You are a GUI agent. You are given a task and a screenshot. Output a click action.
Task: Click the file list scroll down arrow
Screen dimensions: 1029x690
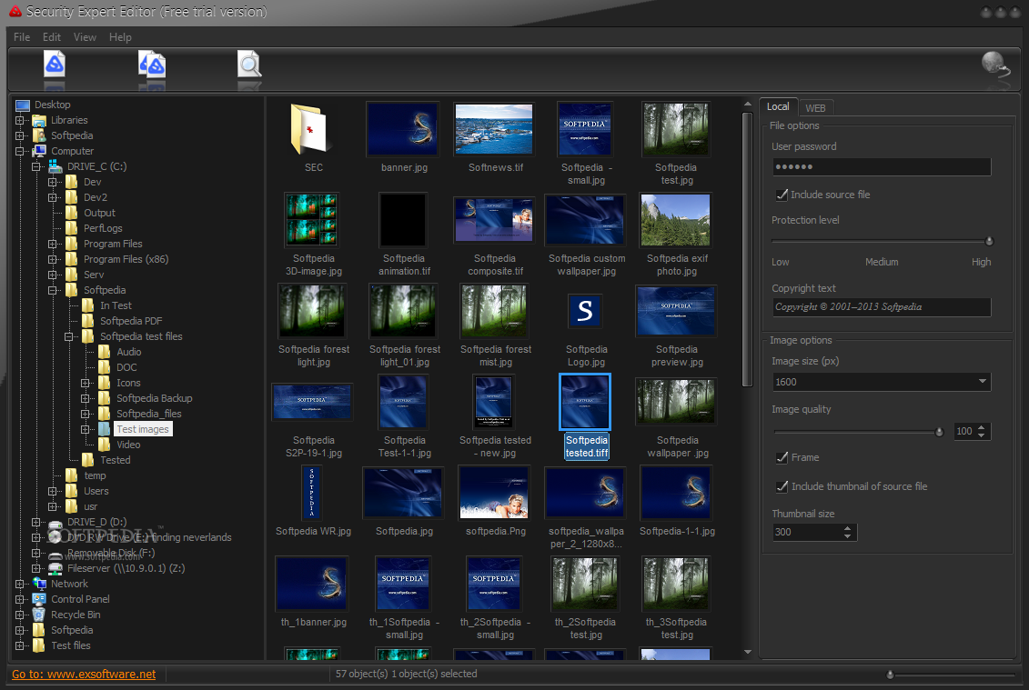[x=748, y=652]
